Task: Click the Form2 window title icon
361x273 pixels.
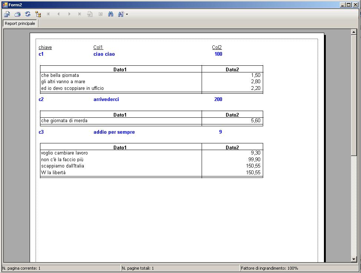Action: (x=5, y=4)
